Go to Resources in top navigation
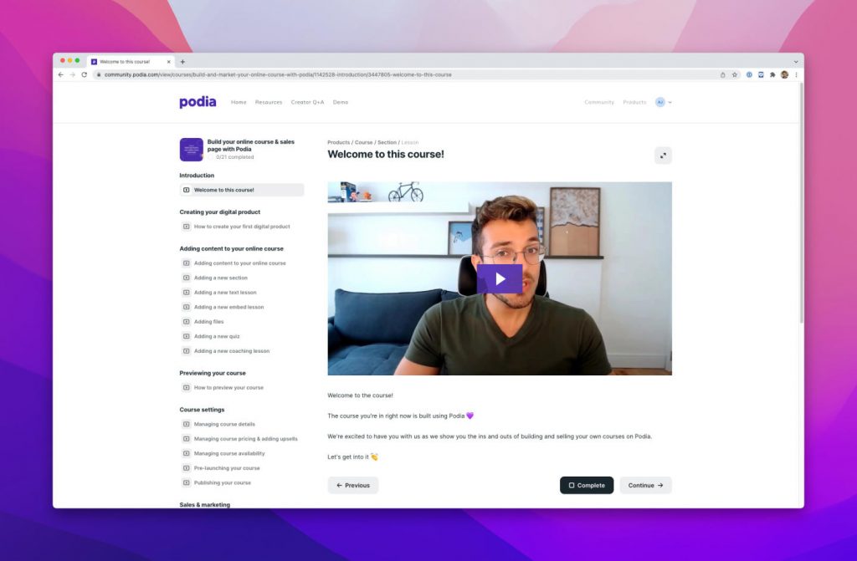The width and height of the screenshot is (857, 561). (269, 102)
